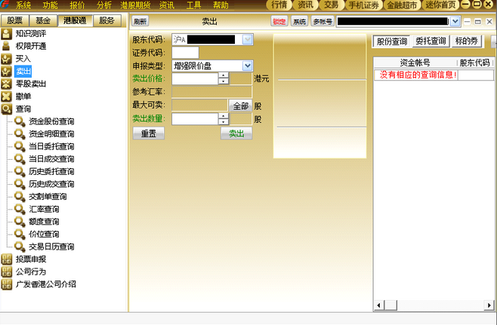
Task: Open the 帮助 menu
Action: pyautogui.click(x=221, y=5)
